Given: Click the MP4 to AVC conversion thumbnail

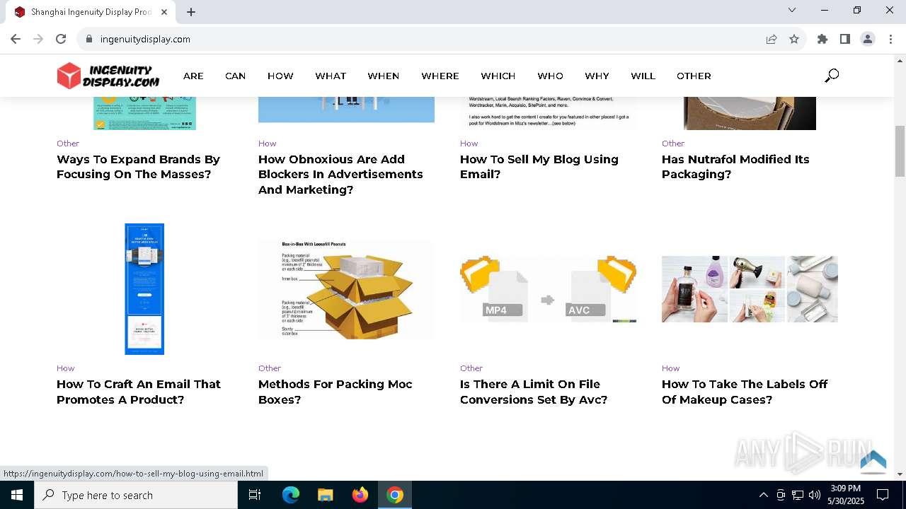Looking at the screenshot, I should coord(548,289).
